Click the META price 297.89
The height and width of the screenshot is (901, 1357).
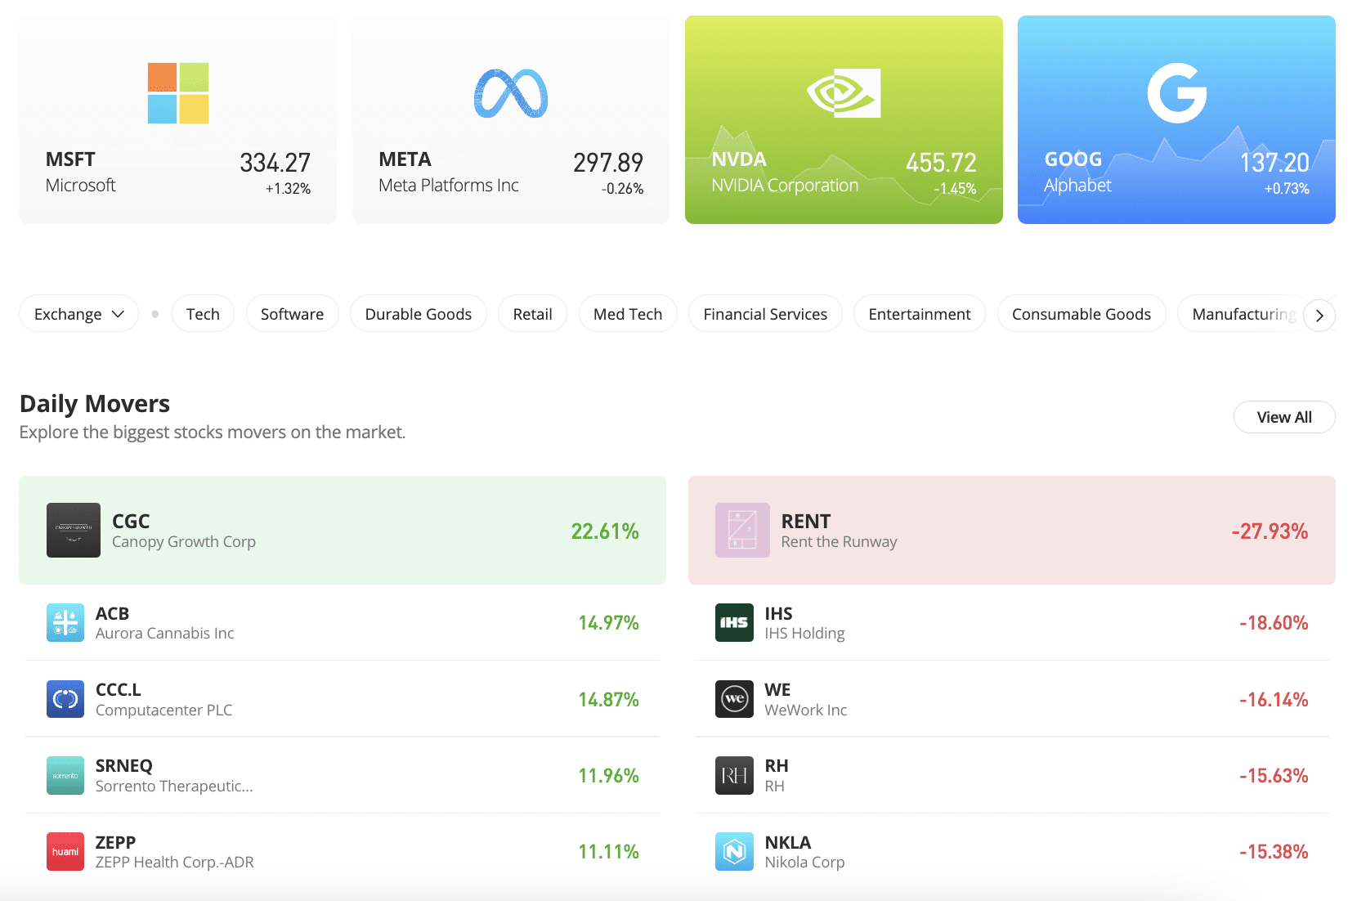[x=608, y=163]
